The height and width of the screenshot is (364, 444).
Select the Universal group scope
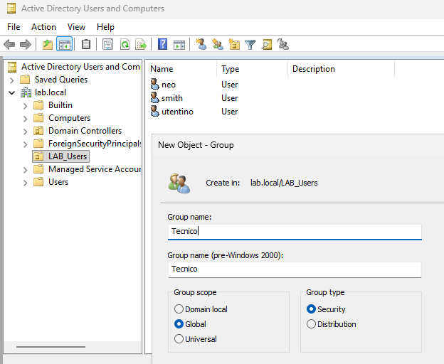[179, 339]
